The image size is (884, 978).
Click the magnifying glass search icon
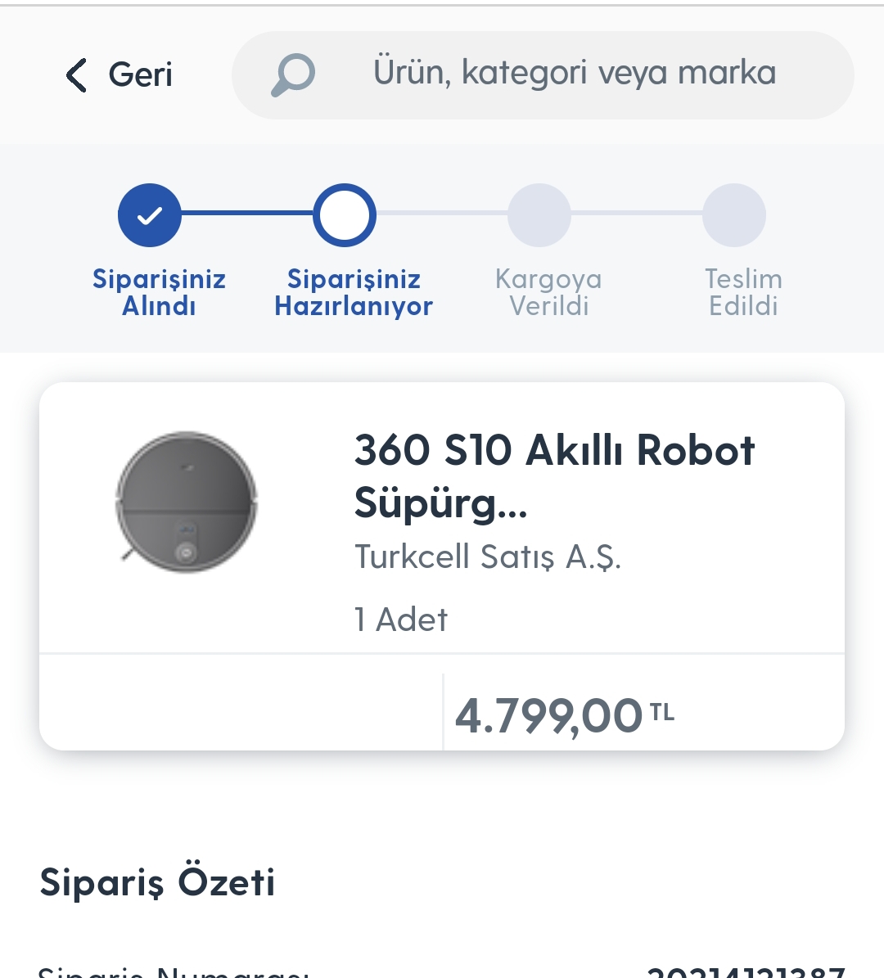point(293,74)
